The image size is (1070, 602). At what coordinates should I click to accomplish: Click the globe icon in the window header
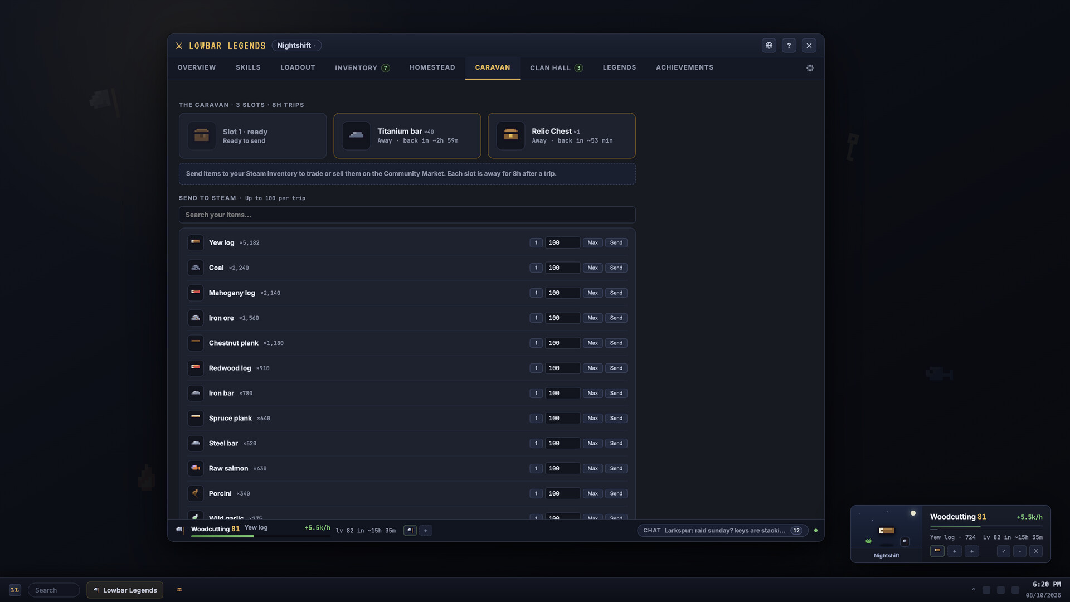tap(769, 46)
